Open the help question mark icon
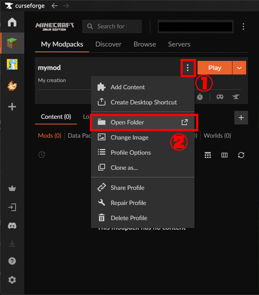Image resolution: width=259 pixels, height=295 pixels. (12, 261)
